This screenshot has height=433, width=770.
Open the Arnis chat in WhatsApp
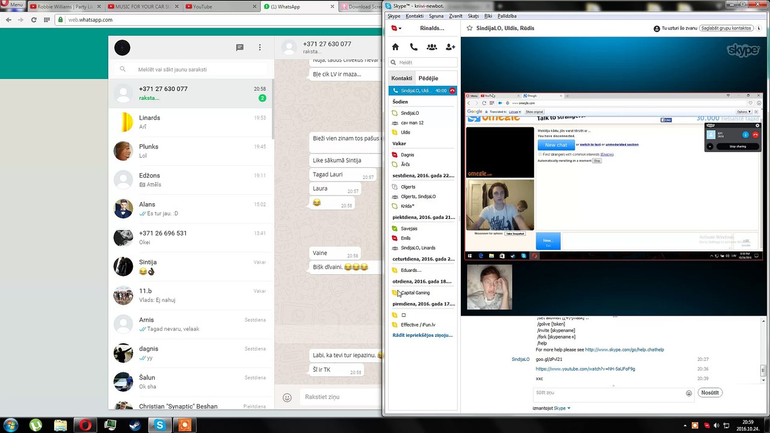(191, 324)
